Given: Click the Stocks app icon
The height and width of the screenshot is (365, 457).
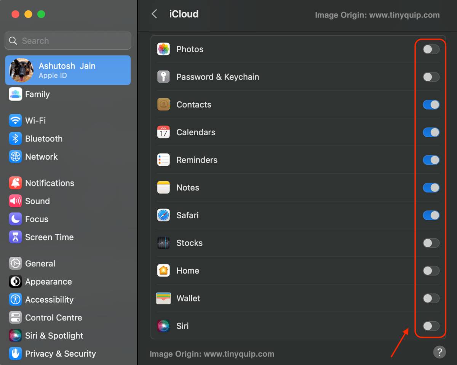Looking at the screenshot, I should pyautogui.click(x=163, y=243).
